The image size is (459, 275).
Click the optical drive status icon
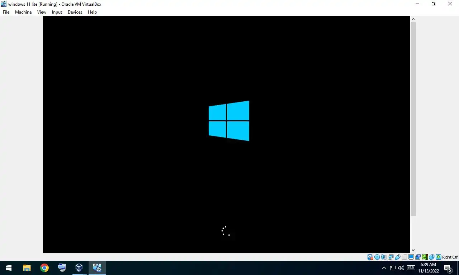pos(377,257)
